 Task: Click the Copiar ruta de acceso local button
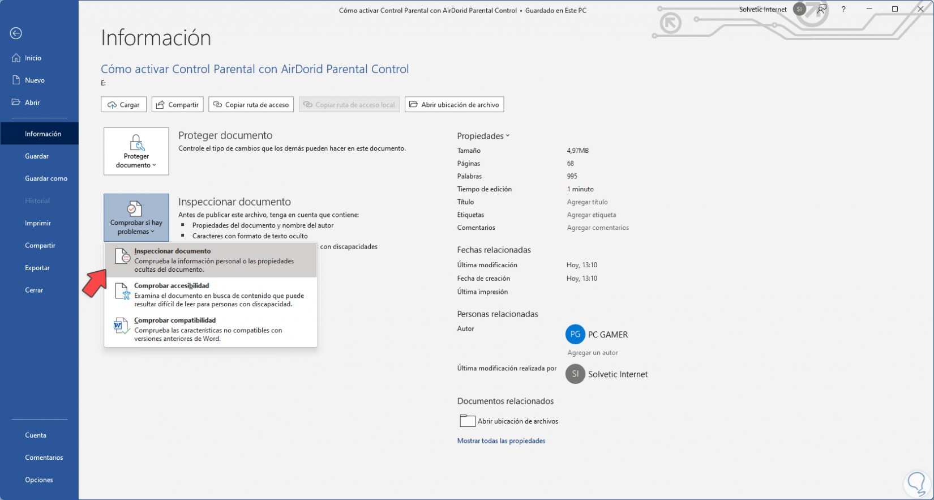[x=349, y=105]
